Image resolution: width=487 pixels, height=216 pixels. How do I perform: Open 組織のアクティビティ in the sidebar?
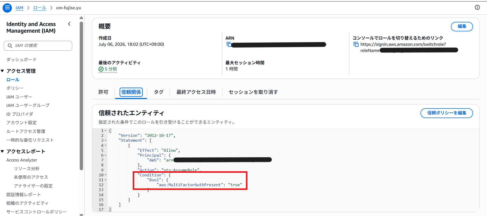[x=27, y=203]
